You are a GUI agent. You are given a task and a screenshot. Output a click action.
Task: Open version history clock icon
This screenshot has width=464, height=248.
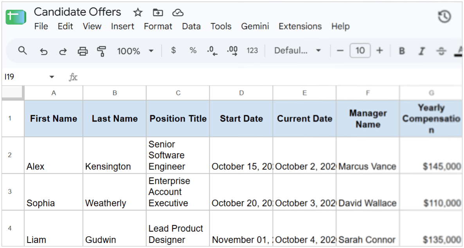pos(444,16)
